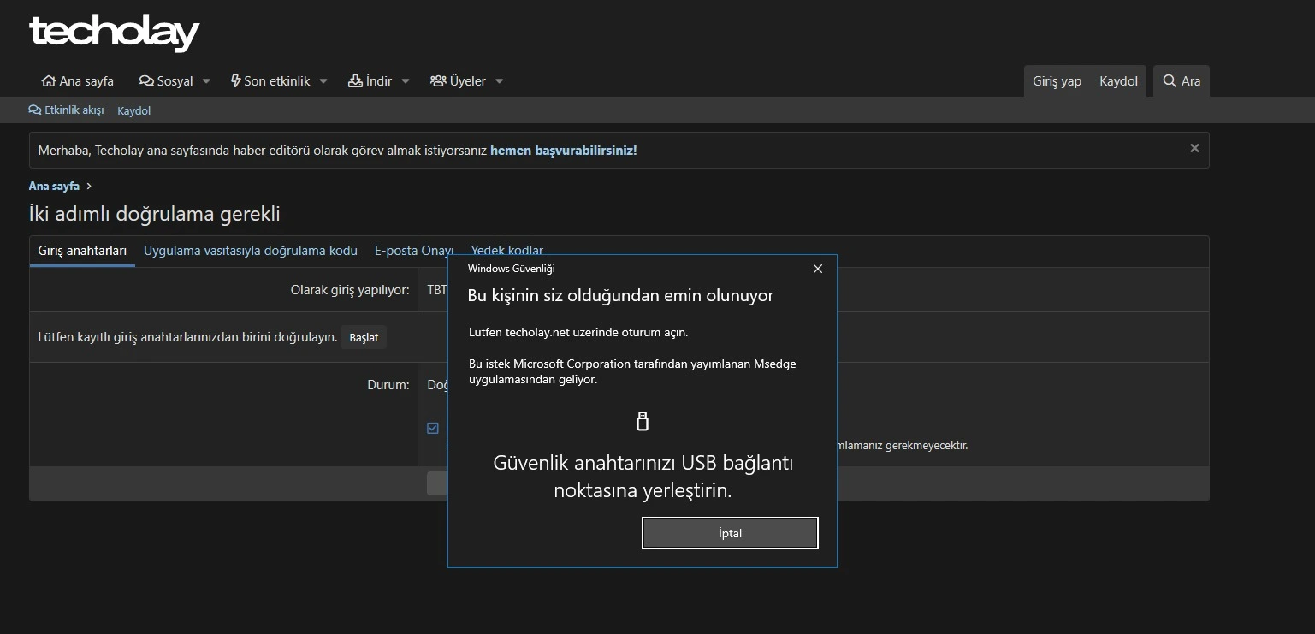Click the home icon beside Ana sayfa
1315x634 pixels.
tap(49, 81)
